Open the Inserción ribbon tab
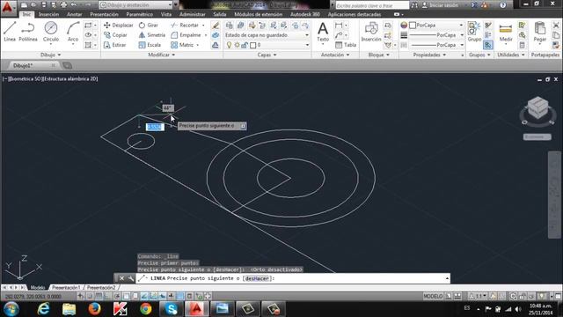The height and width of the screenshot is (317, 563). click(x=49, y=14)
